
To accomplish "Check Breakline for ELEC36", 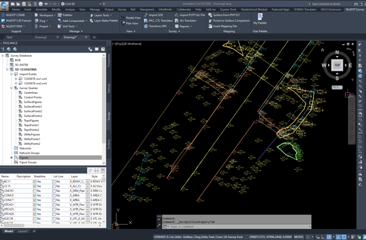I will (35, 219).
